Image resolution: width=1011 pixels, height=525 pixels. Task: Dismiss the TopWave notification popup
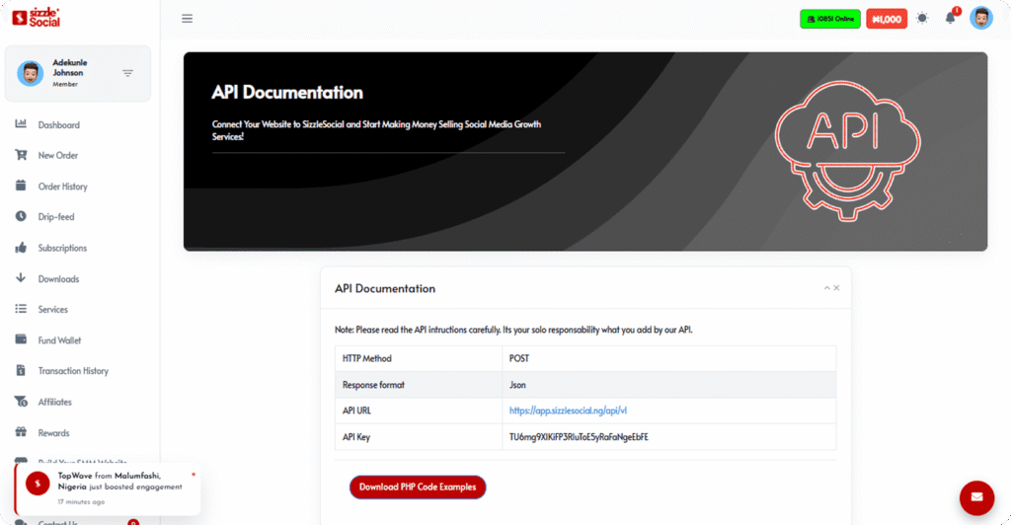pyautogui.click(x=193, y=475)
